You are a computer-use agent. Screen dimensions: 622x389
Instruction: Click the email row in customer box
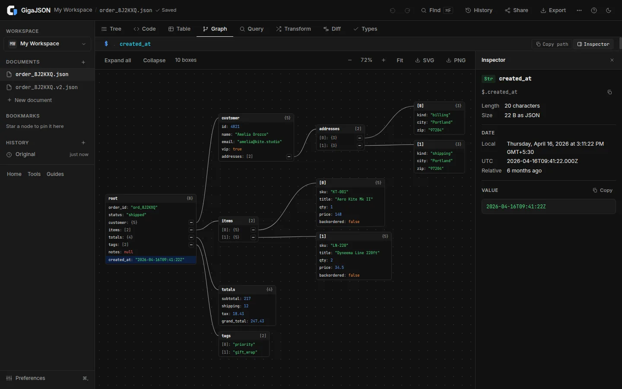coord(257,142)
